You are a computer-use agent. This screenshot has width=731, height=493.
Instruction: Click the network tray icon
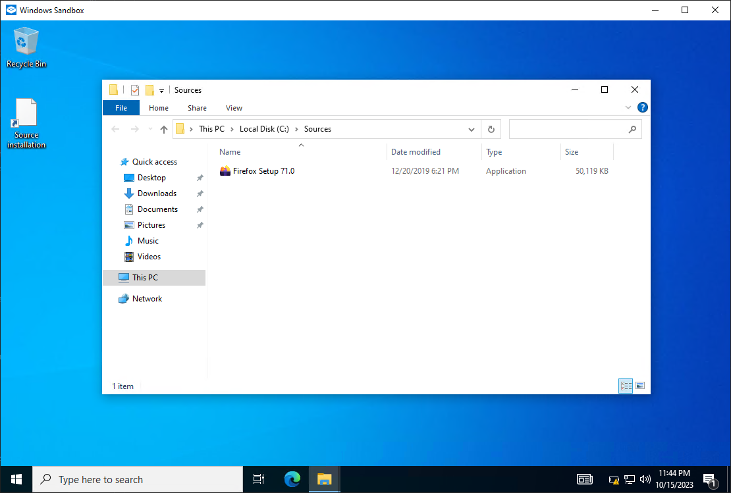(630, 479)
